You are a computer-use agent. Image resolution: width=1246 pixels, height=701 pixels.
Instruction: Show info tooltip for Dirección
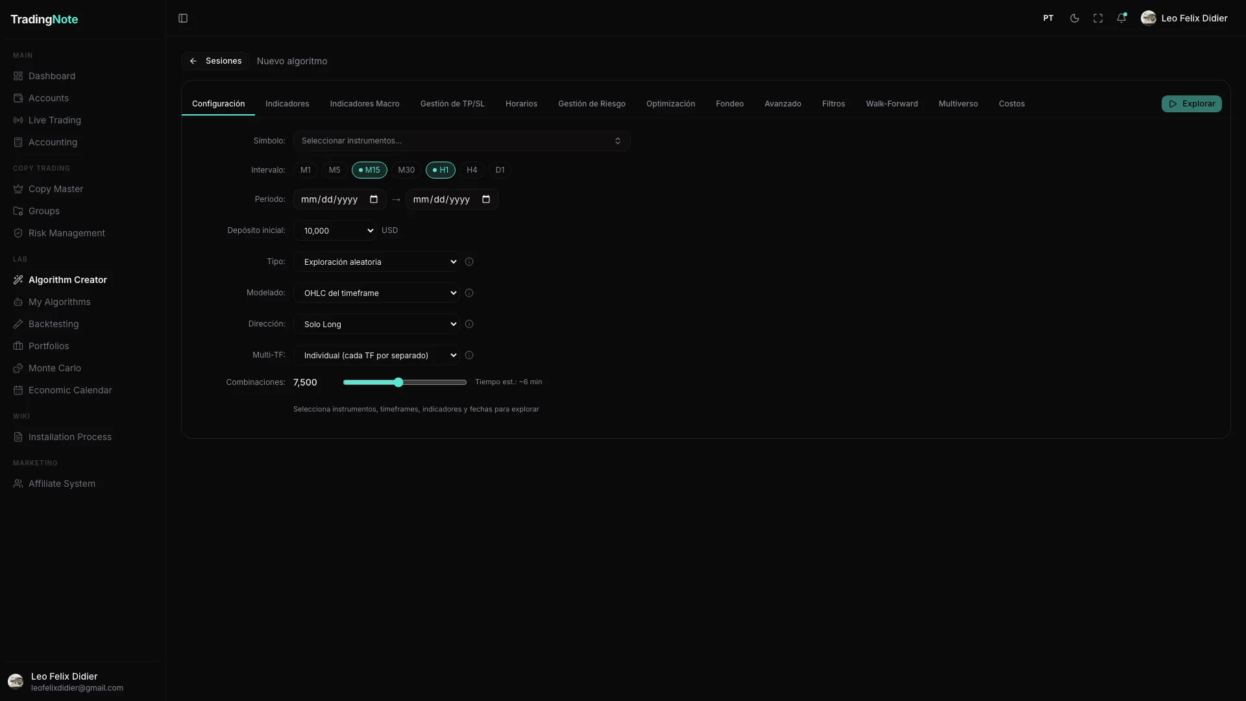tap(469, 324)
